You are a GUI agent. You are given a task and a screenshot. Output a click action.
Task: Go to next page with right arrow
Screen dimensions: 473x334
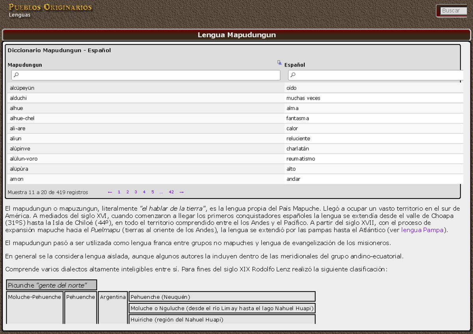click(x=181, y=192)
